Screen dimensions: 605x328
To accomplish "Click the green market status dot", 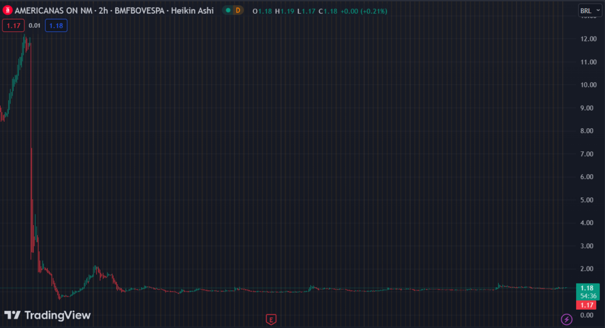I will (x=228, y=11).
